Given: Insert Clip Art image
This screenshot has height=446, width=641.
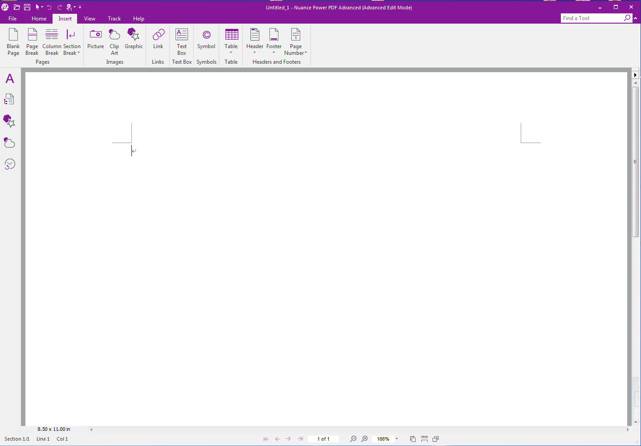Looking at the screenshot, I should point(114,41).
